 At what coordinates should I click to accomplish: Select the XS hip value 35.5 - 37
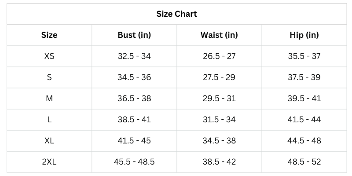tap(304, 56)
